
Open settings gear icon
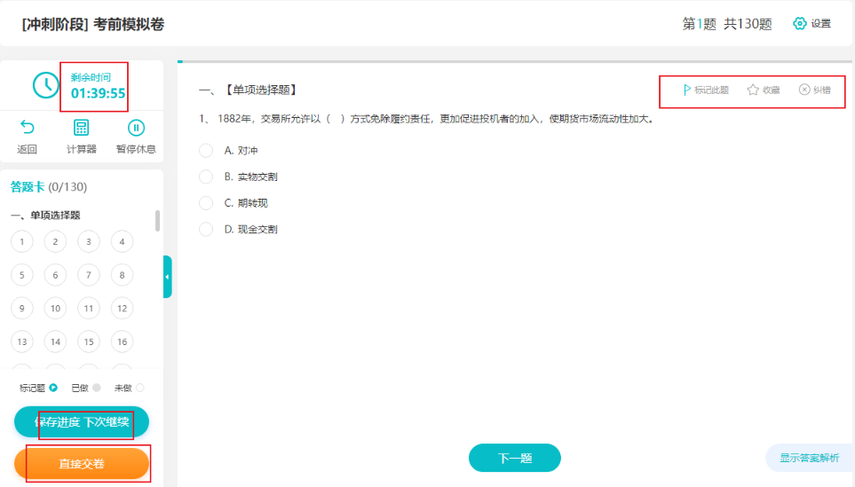pyautogui.click(x=800, y=24)
